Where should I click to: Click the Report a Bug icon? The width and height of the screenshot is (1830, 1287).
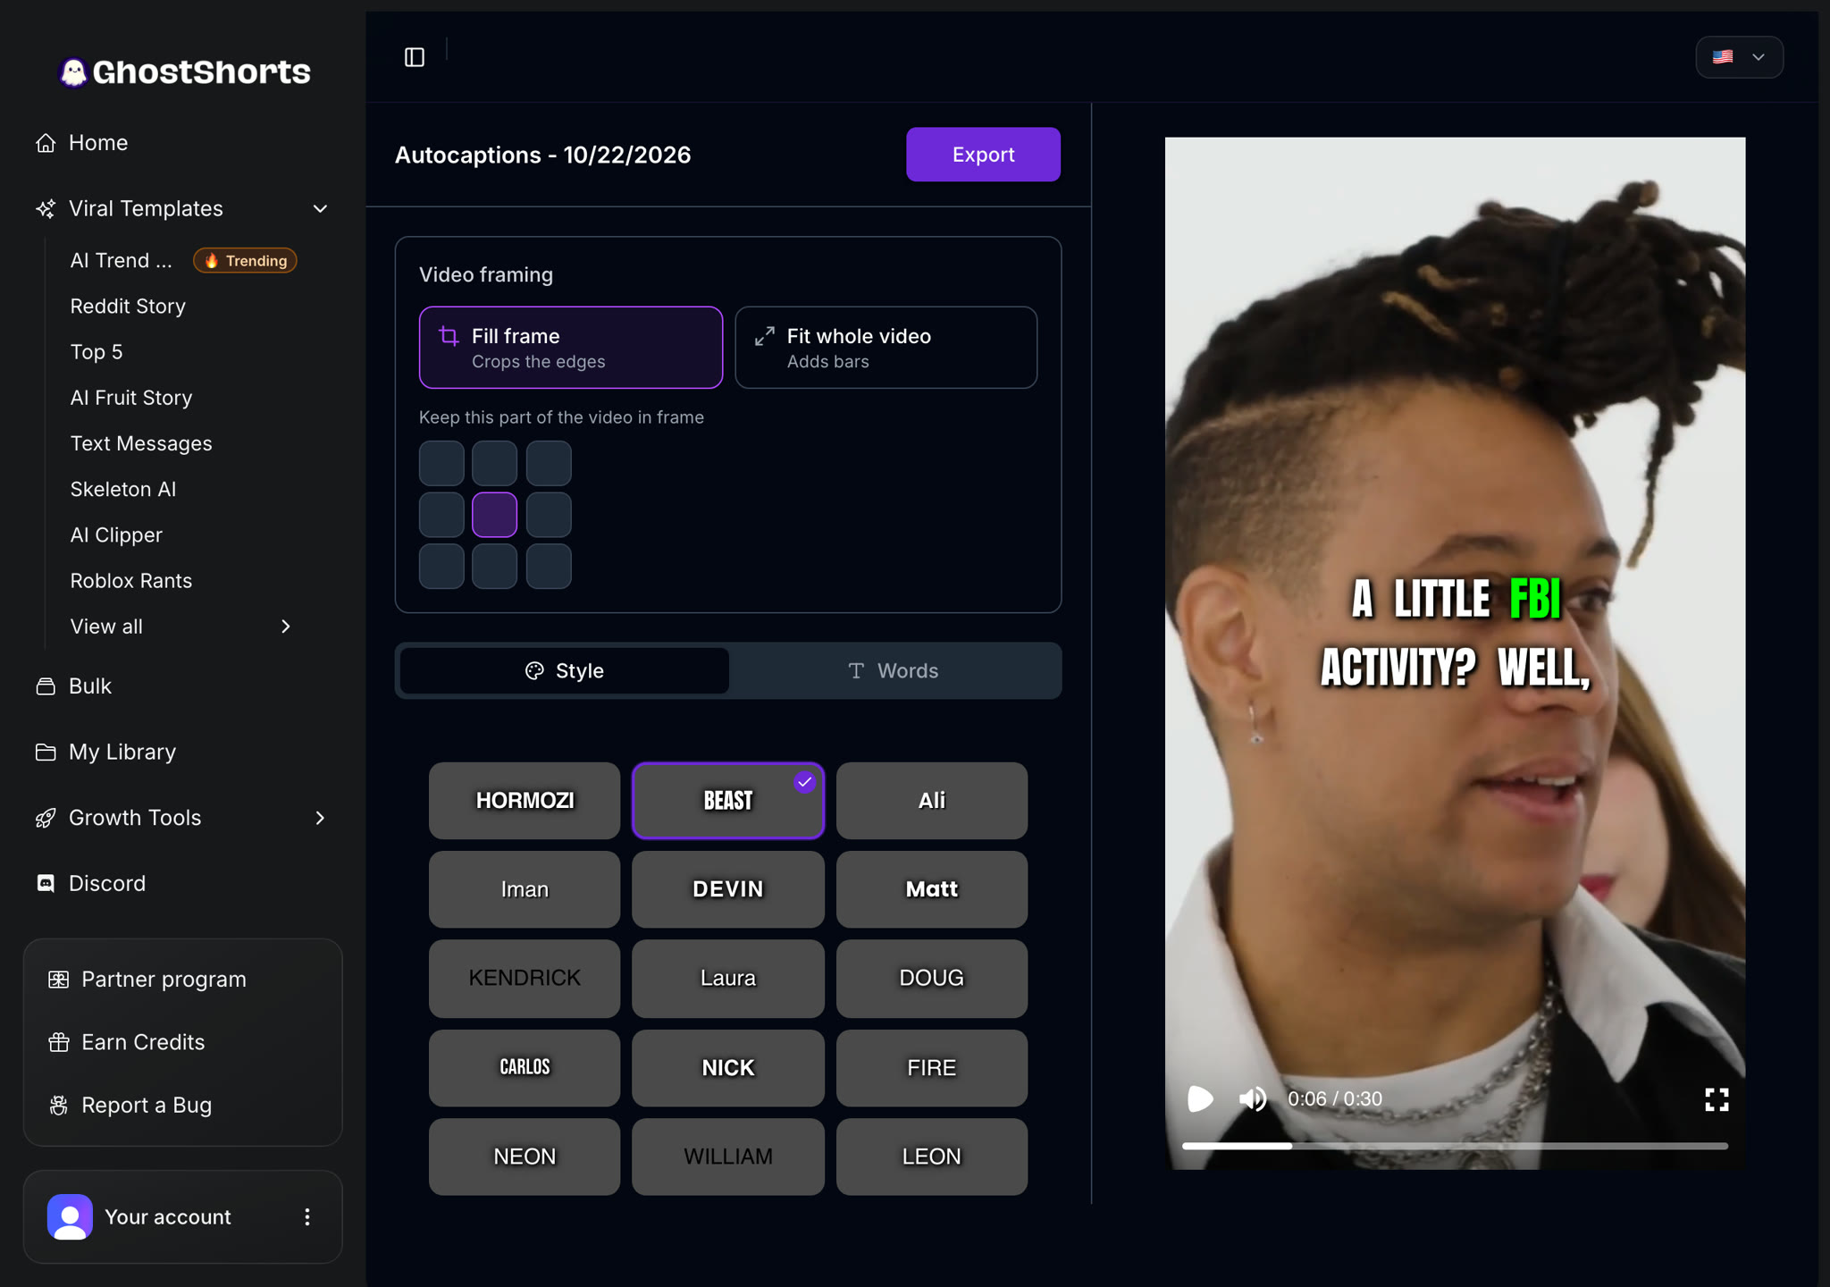coord(59,1106)
